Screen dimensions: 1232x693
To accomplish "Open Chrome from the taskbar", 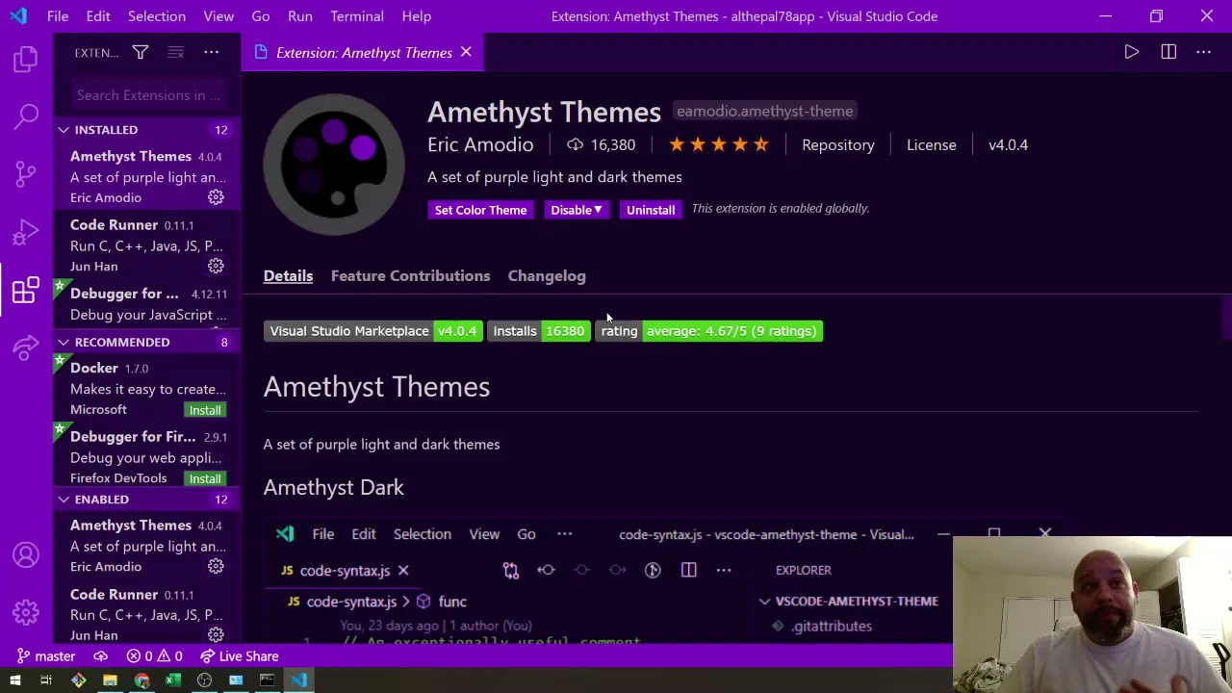I will pyautogui.click(x=141, y=680).
